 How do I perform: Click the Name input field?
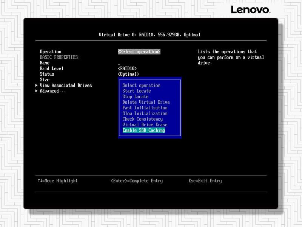(119, 63)
